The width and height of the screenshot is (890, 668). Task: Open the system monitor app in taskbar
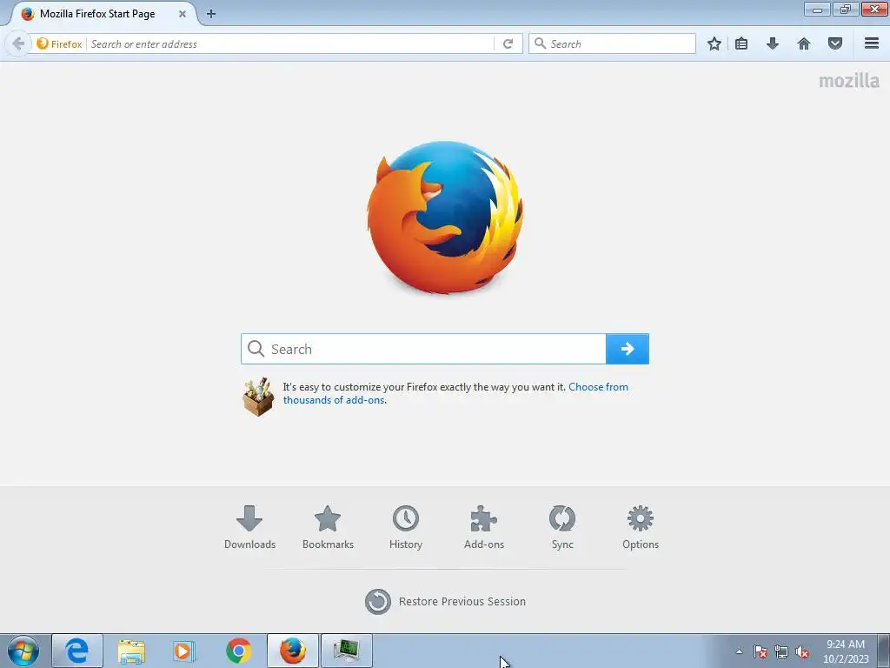coord(347,651)
